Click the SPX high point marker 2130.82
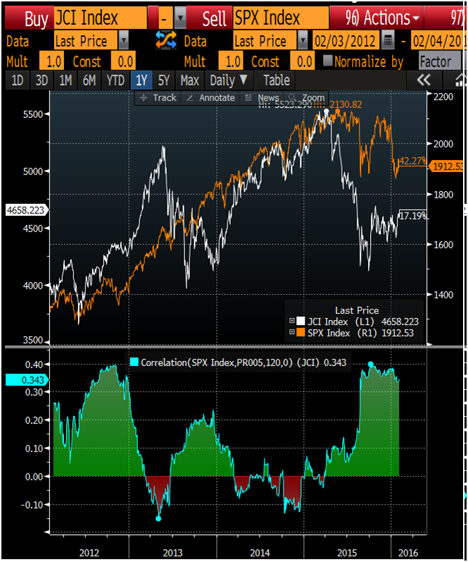This screenshot has height=562, width=468. [337, 111]
